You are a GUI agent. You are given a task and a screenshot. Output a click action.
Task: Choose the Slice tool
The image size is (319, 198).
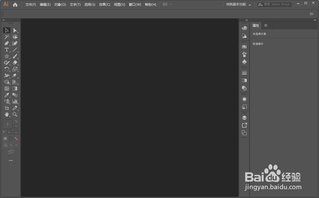15,108
